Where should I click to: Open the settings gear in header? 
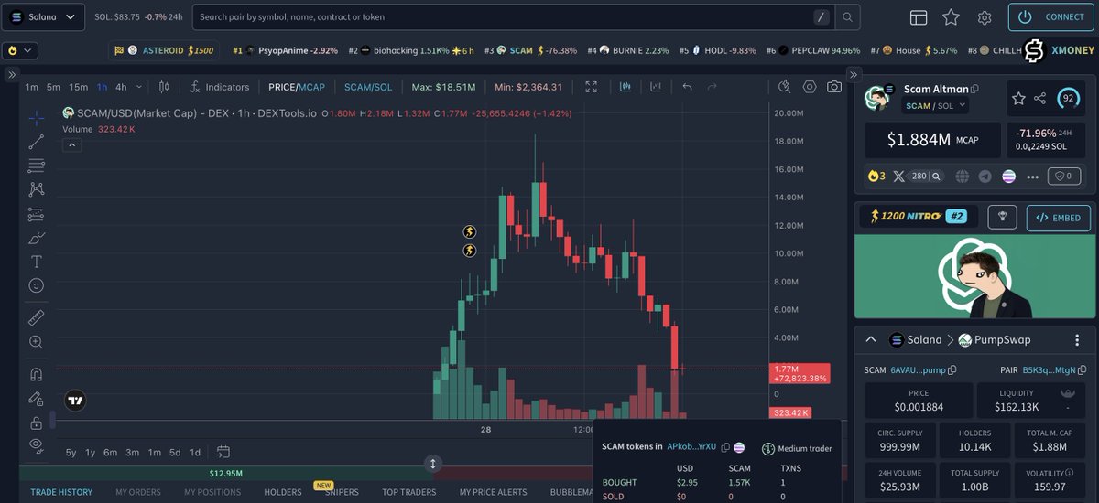985,17
